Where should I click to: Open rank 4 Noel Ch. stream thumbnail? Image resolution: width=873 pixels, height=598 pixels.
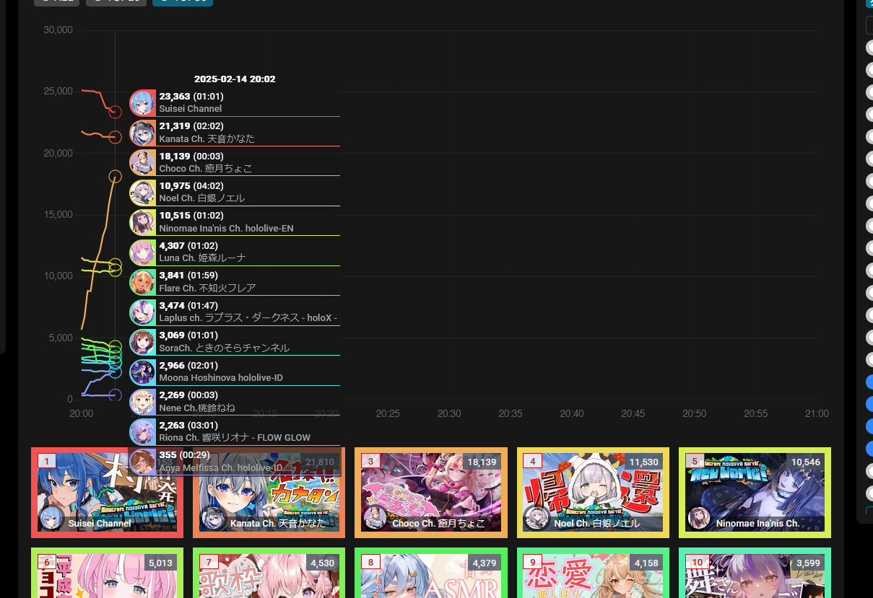[593, 493]
